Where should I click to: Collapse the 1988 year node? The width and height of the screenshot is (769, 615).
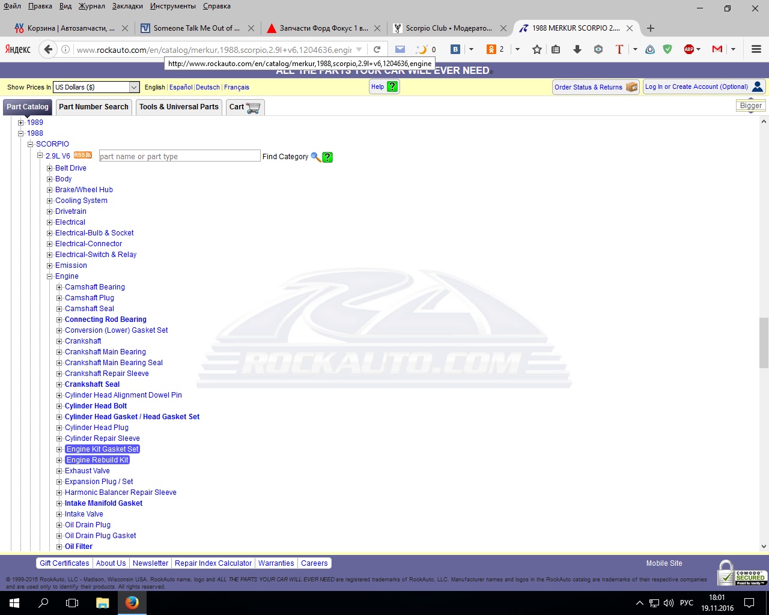coord(20,133)
